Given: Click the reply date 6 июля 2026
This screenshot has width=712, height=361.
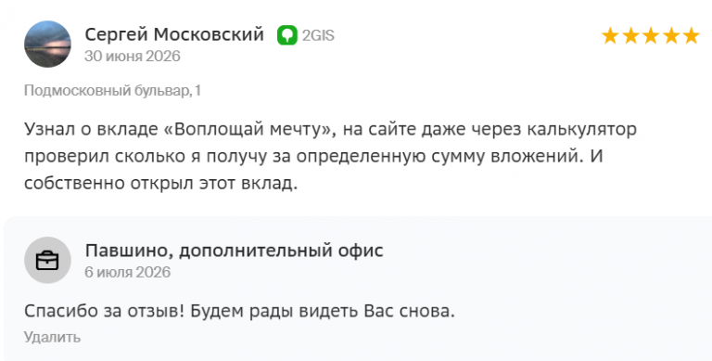Looking at the screenshot, I should coord(128,272).
